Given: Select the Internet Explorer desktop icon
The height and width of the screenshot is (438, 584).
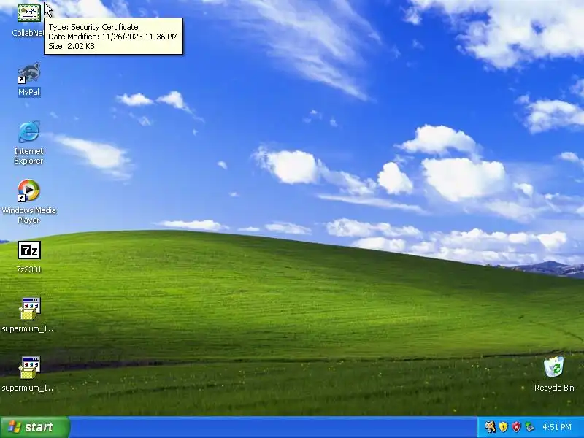Looking at the screenshot, I should [x=28, y=131].
